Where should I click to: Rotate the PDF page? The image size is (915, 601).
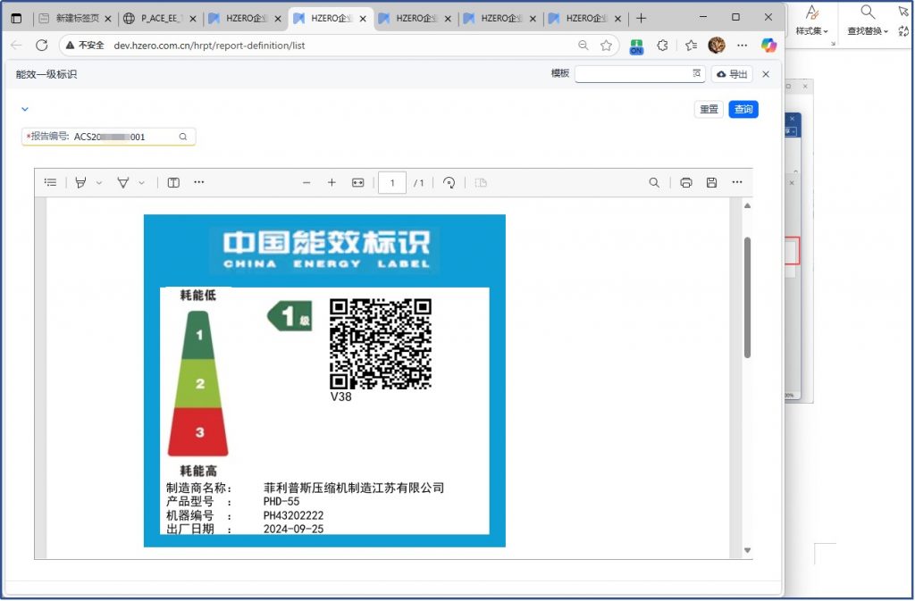[449, 182]
